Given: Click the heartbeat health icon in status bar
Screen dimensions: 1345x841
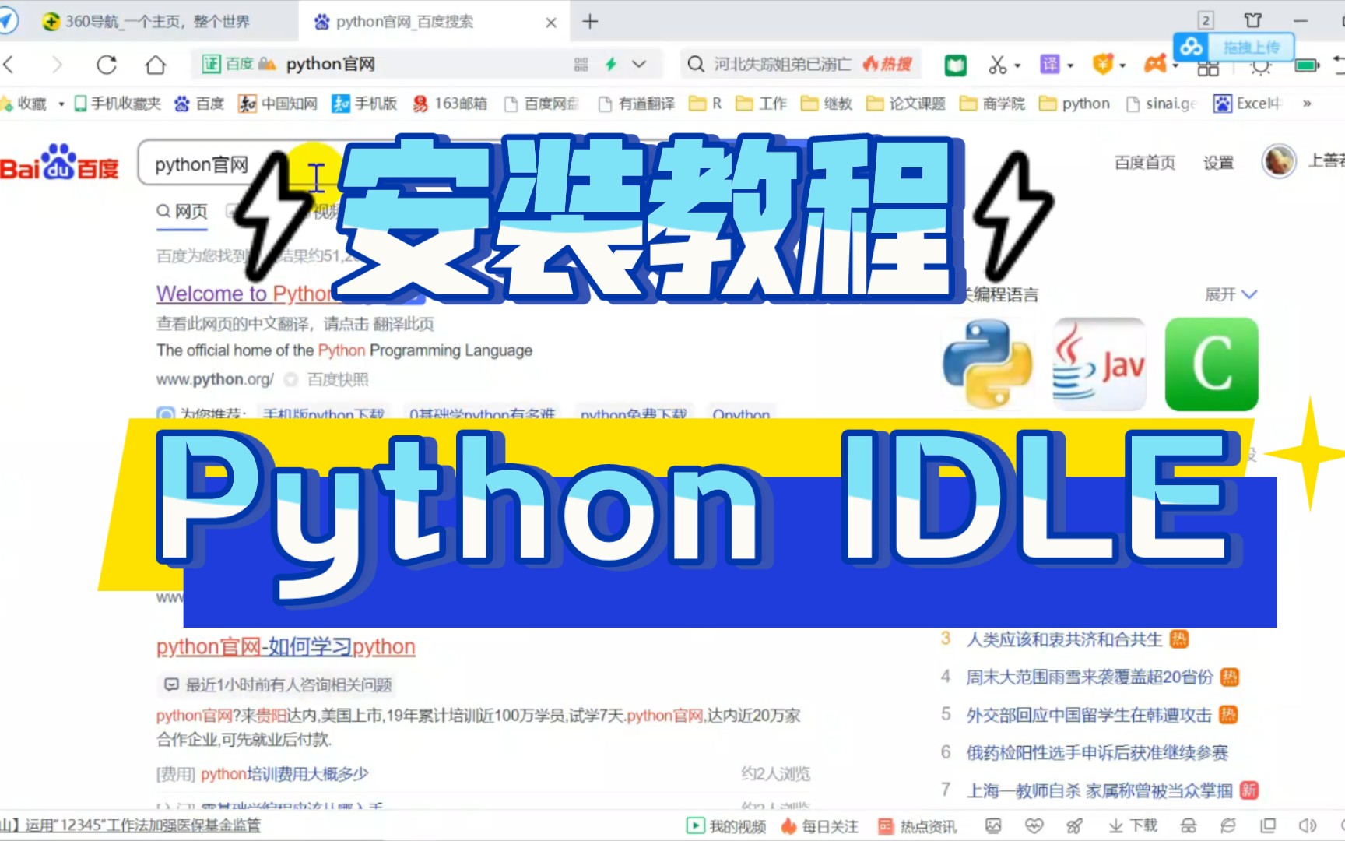Looking at the screenshot, I should pos(1034,825).
